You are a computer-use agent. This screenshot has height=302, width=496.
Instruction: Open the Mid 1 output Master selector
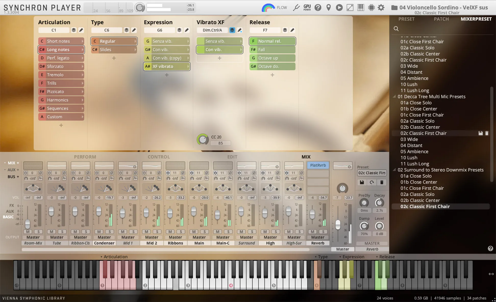click(128, 237)
